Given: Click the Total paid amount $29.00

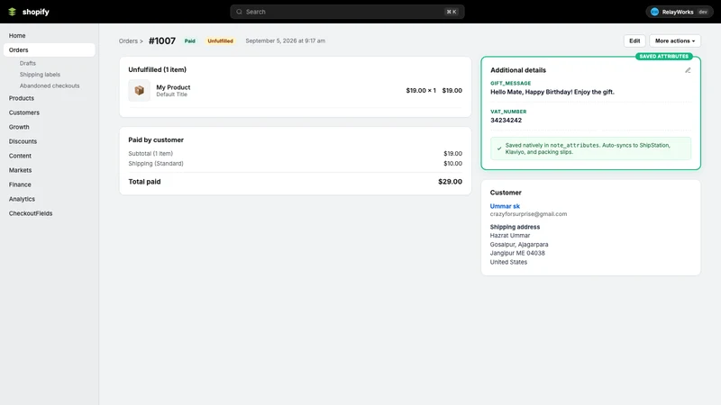Looking at the screenshot, I should tap(450, 182).
